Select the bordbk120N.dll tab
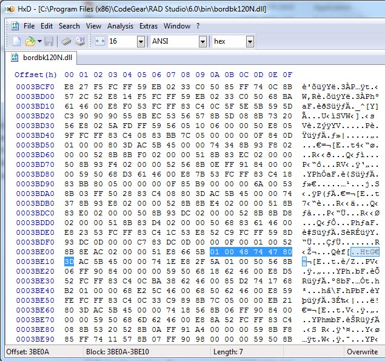 tap(41, 58)
